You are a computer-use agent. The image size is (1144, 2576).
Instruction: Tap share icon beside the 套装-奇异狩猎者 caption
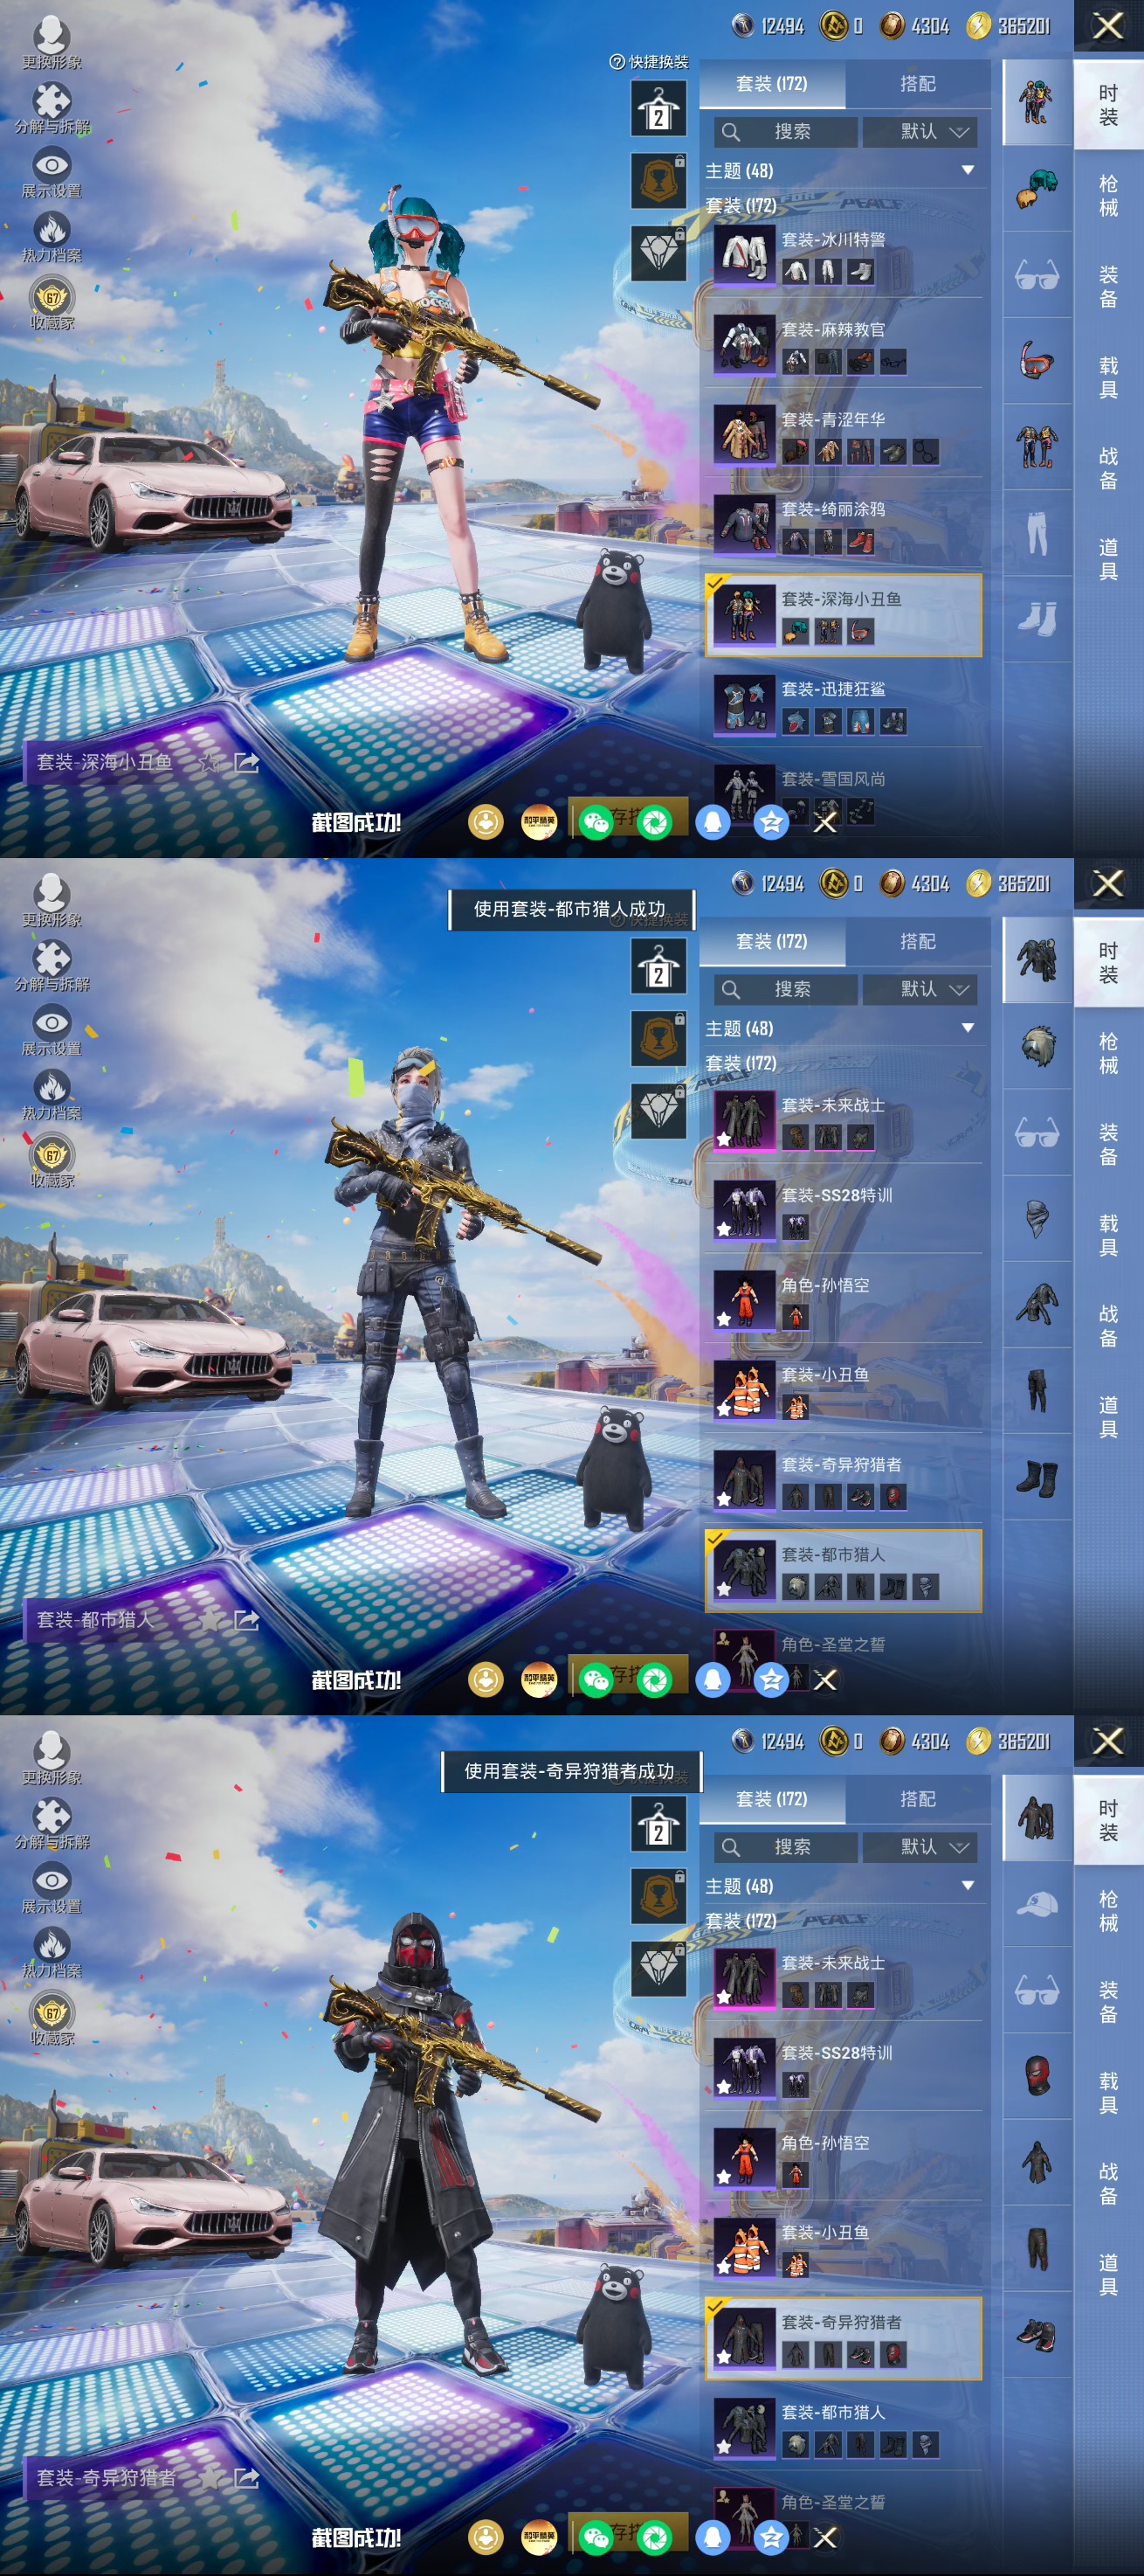pyautogui.click(x=245, y=2478)
